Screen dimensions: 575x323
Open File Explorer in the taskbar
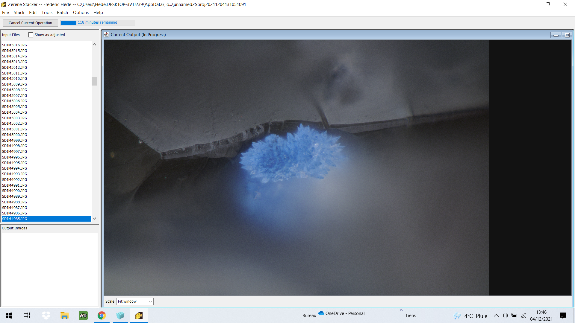pyautogui.click(x=64, y=316)
